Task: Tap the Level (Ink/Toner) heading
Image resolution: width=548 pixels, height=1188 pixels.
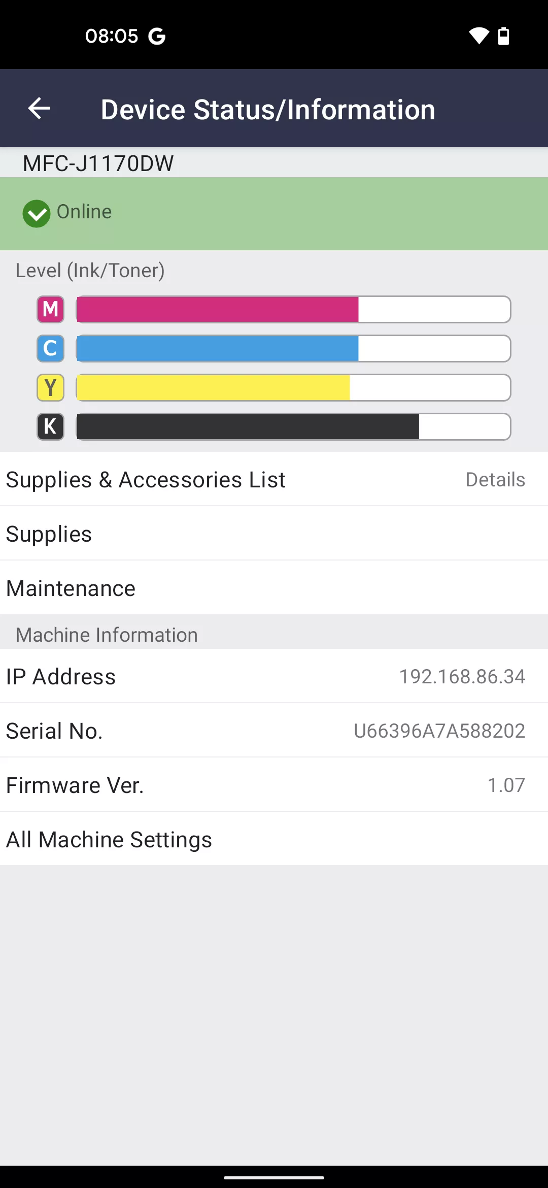Action: coord(90,270)
